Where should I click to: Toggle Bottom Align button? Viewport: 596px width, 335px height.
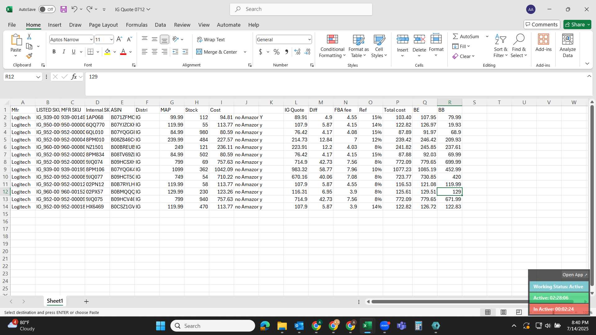coord(164,39)
